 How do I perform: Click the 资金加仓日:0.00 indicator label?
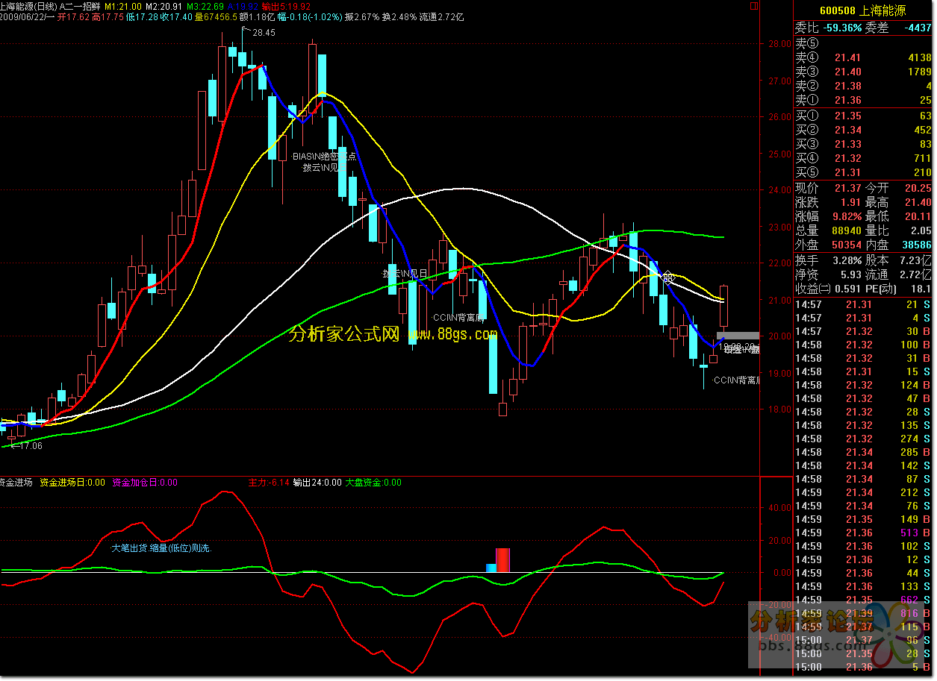click(145, 483)
